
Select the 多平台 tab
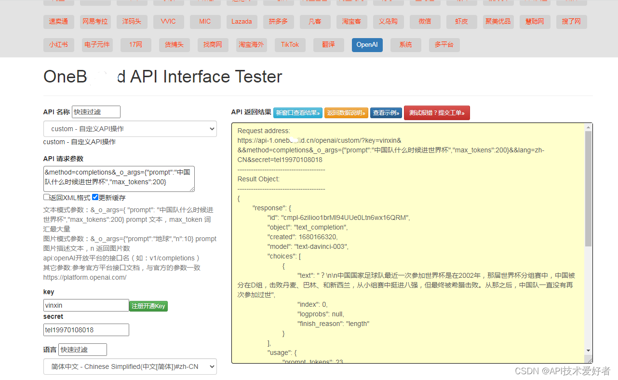pos(444,45)
